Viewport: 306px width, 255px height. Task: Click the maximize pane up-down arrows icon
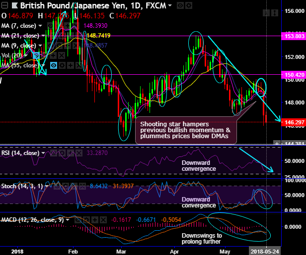pos(275,13)
